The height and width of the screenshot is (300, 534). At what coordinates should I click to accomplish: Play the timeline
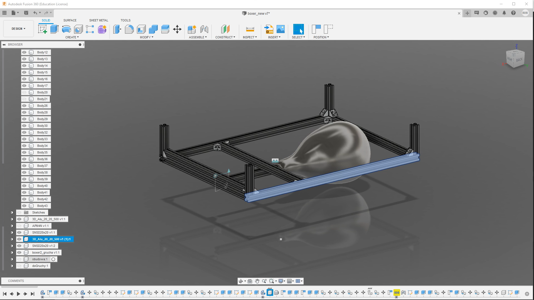[x=18, y=294]
